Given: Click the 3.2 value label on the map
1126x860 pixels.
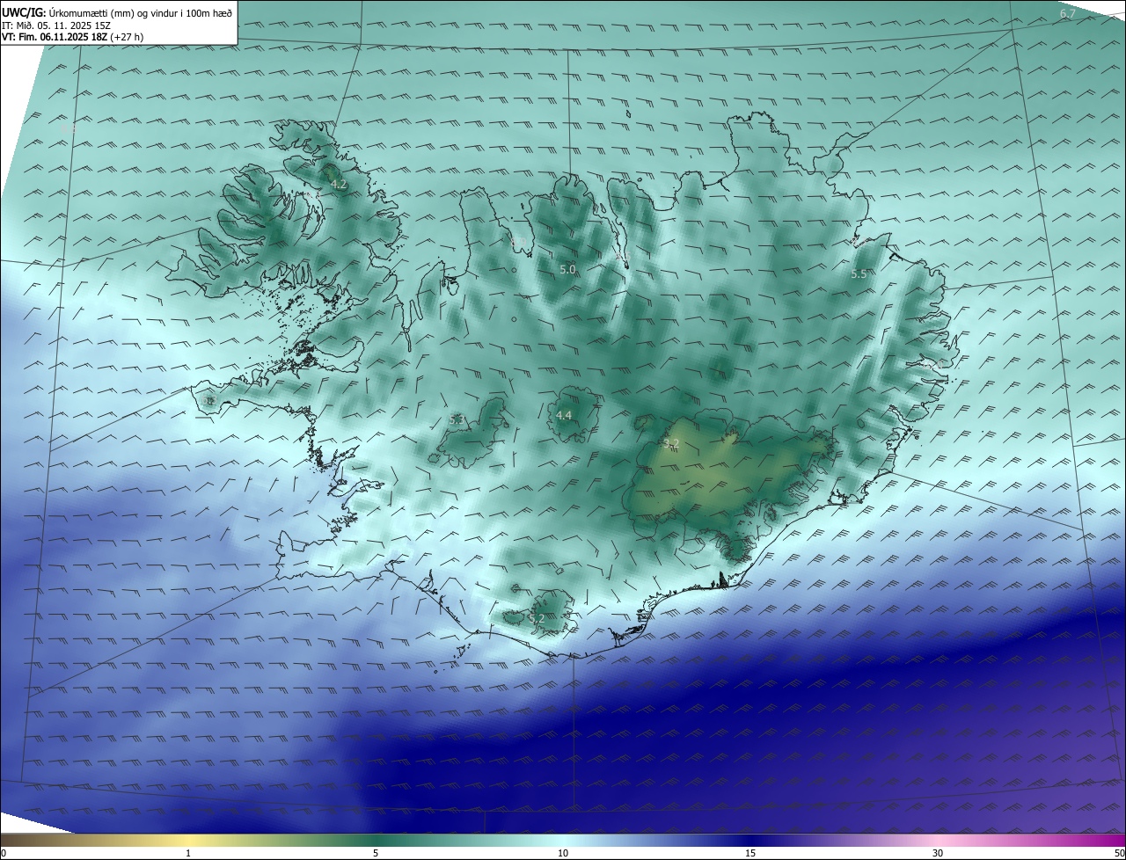Looking at the screenshot, I should pos(671,444).
